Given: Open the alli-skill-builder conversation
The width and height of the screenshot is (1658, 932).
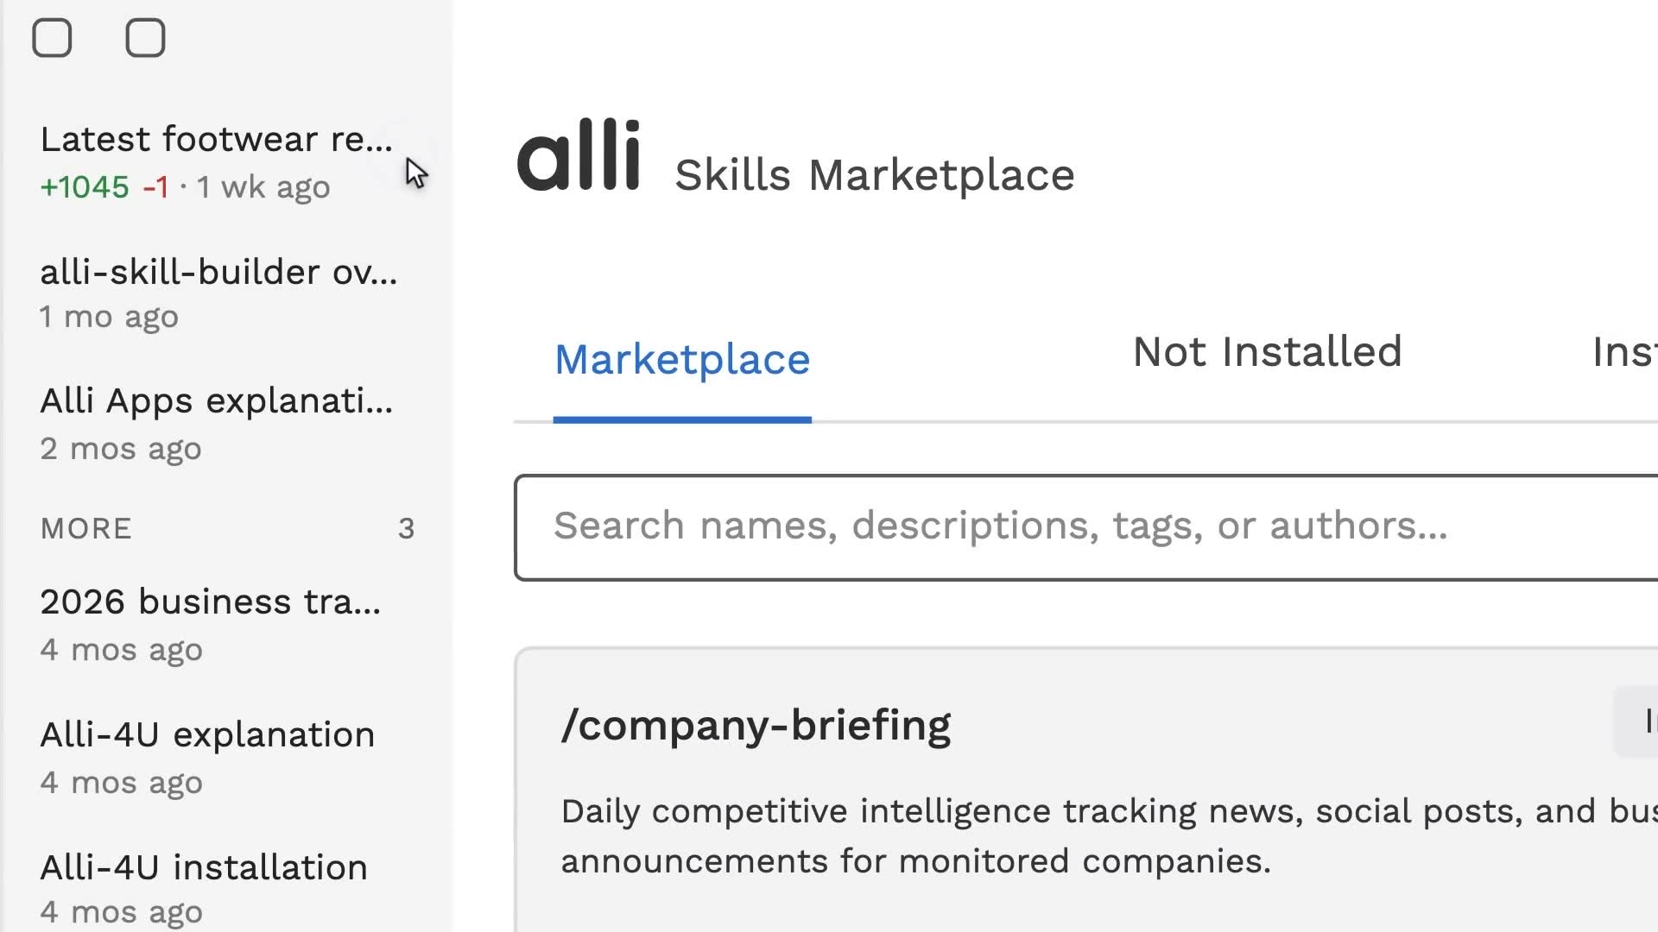Looking at the screenshot, I should pos(226,293).
